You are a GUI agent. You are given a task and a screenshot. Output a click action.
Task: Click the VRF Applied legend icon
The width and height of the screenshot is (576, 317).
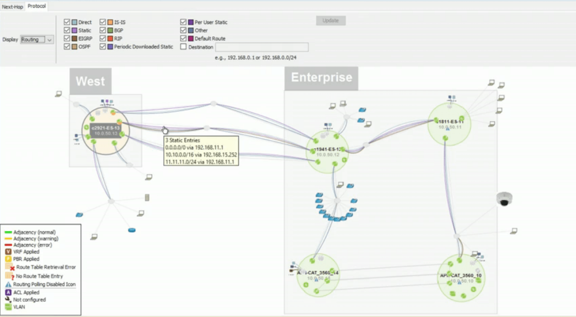tap(8, 252)
